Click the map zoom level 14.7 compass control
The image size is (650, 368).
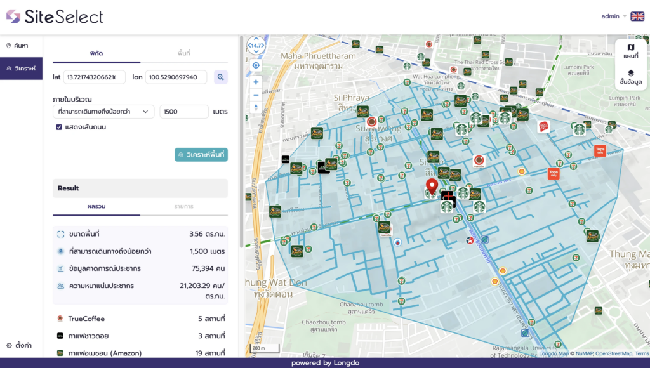pos(256,45)
